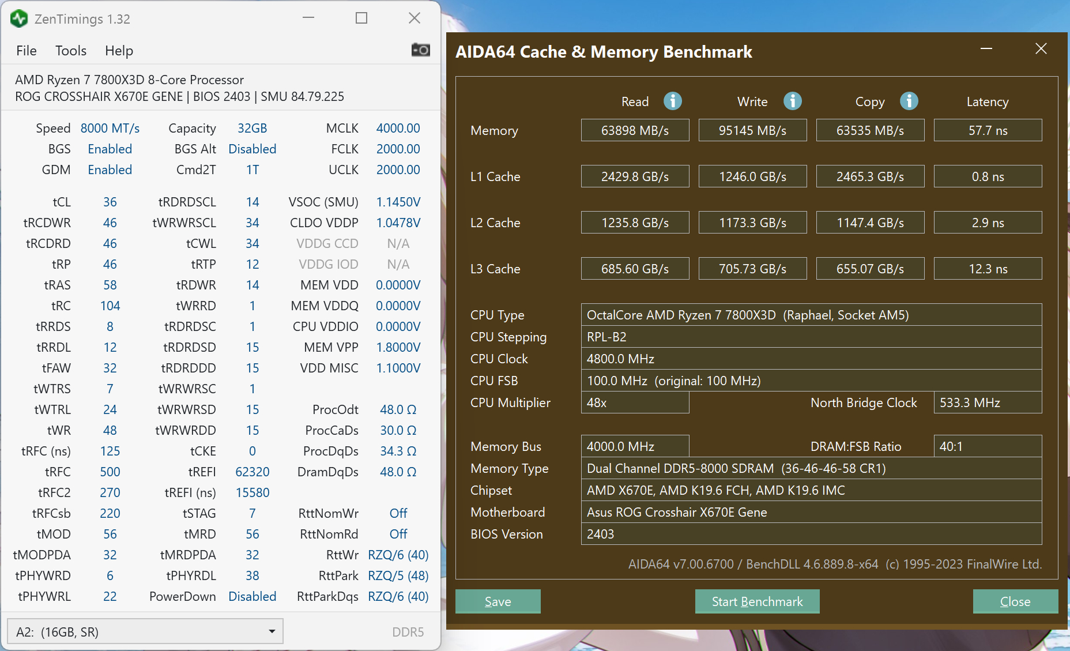Click the tPHYRDL value 38
The image size is (1070, 651).
pos(253,575)
